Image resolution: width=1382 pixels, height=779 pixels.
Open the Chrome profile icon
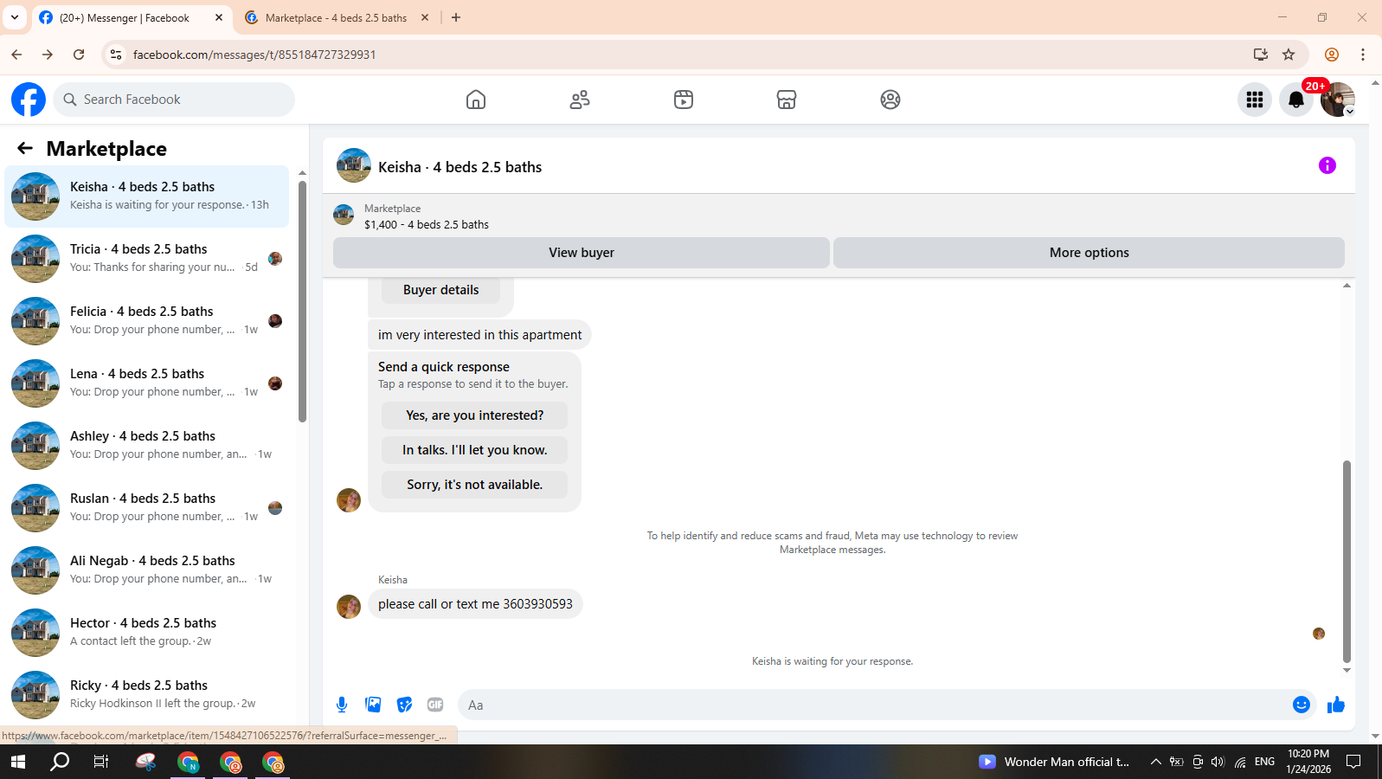(x=1332, y=55)
